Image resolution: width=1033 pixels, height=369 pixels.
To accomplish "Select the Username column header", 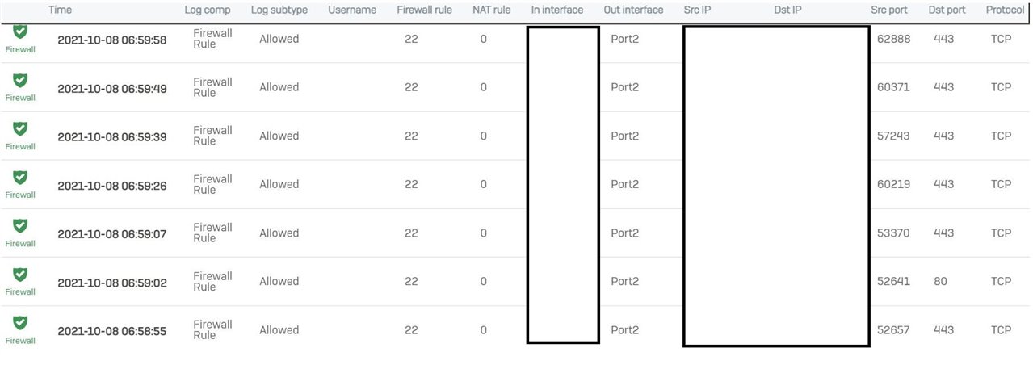I will coord(352,10).
